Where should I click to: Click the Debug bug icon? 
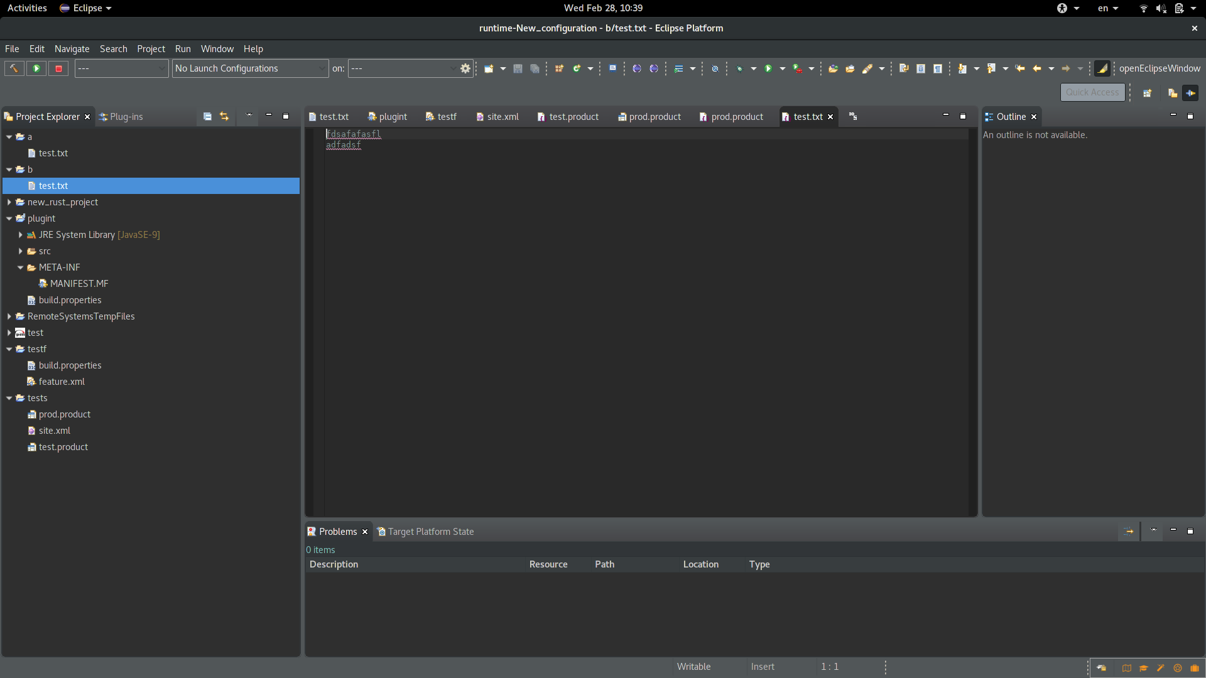[739, 68]
